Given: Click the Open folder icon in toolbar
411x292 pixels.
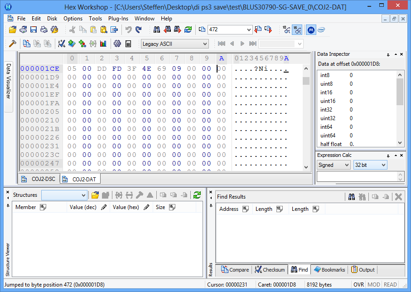Looking at the screenshot, I should [13, 30].
